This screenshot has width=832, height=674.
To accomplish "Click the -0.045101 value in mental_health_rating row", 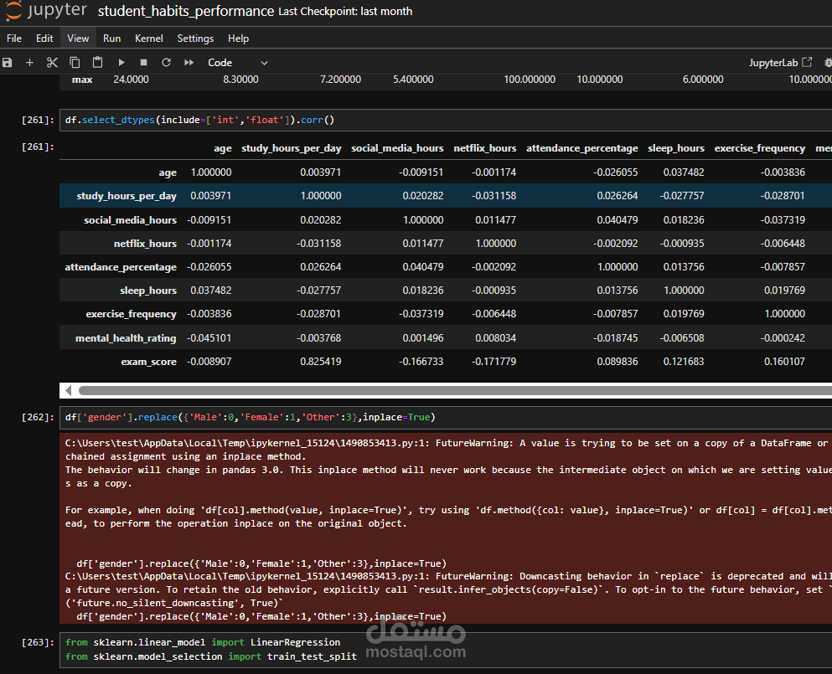I will pos(209,337).
